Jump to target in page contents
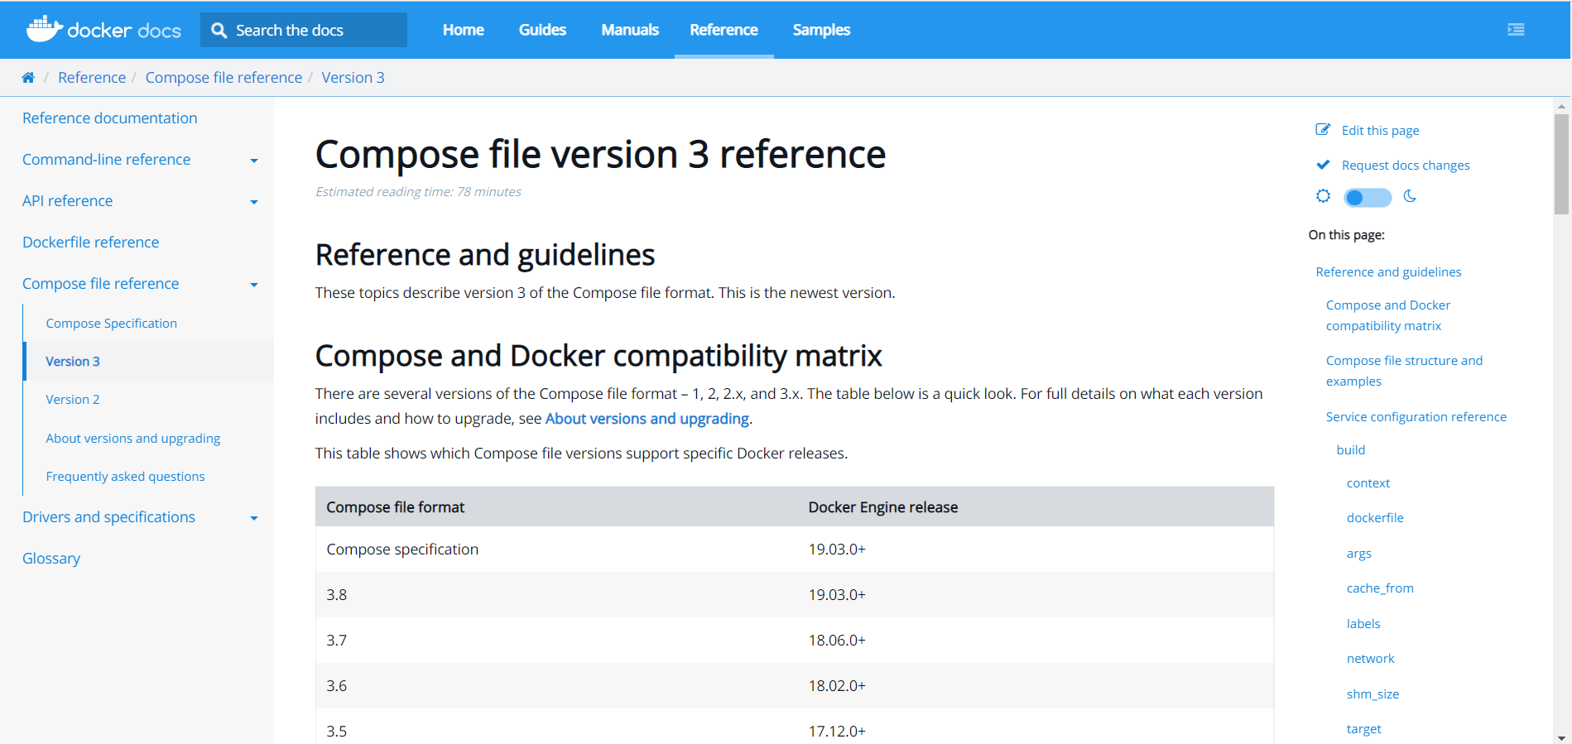1572x744 pixels. [1364, 728]
